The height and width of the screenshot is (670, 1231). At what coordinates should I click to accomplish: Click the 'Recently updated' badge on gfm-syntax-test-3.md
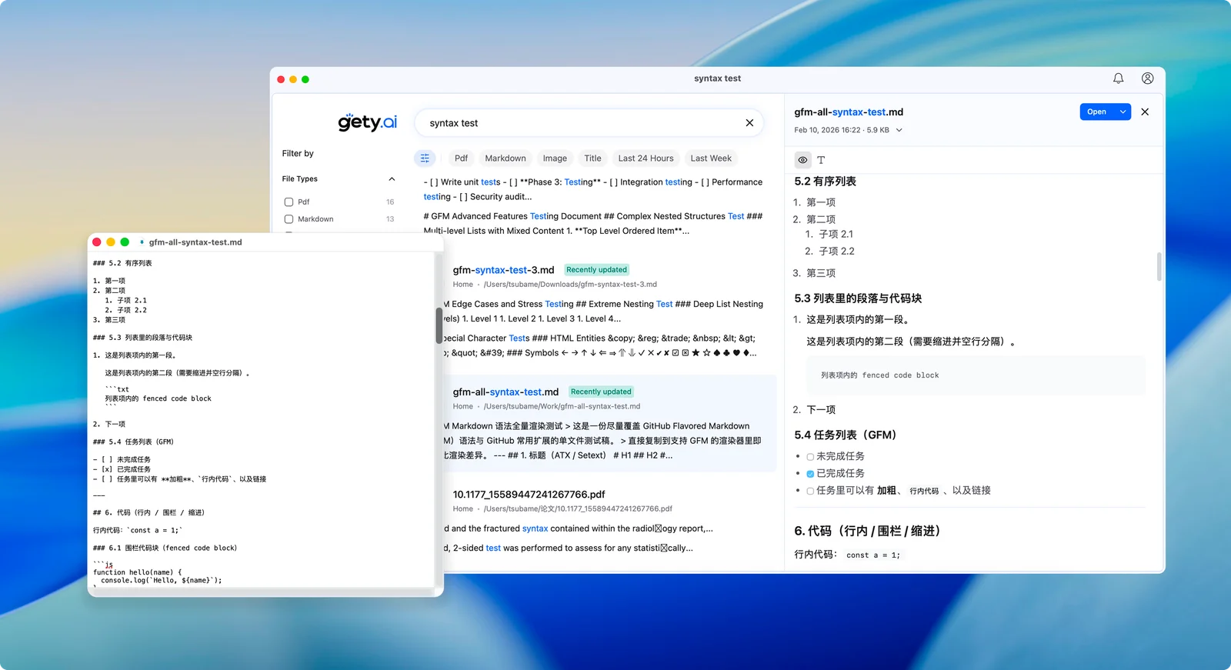[x=596, y=270]
